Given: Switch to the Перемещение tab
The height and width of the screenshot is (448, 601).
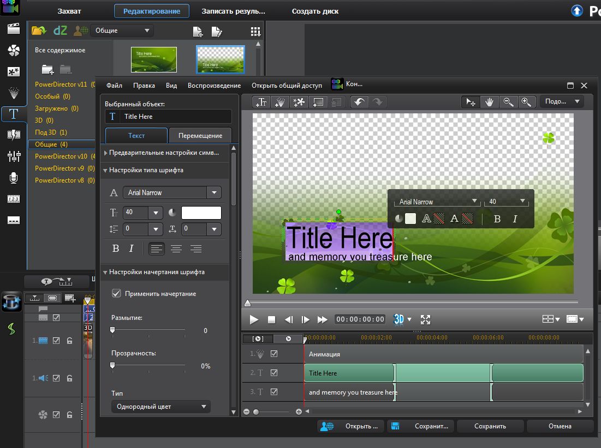Looking at the screenshot, I should click(200, 136).
